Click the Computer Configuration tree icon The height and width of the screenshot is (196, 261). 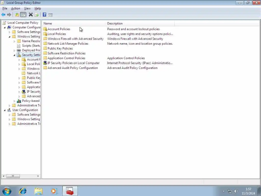click(x=9, y=27)
